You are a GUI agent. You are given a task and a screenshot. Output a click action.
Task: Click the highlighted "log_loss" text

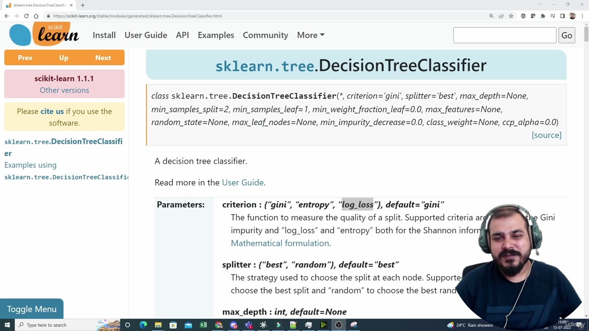[358, 205]
